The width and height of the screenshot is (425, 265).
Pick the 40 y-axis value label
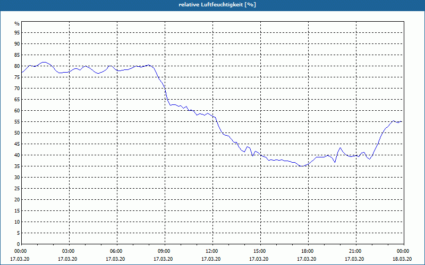coord(17,155)
